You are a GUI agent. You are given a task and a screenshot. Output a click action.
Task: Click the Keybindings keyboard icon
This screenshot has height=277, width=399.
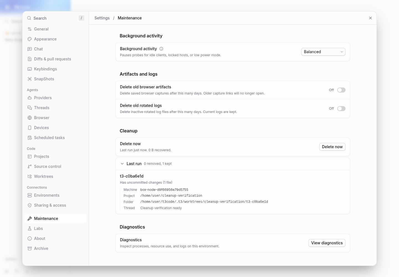point(30,69)
